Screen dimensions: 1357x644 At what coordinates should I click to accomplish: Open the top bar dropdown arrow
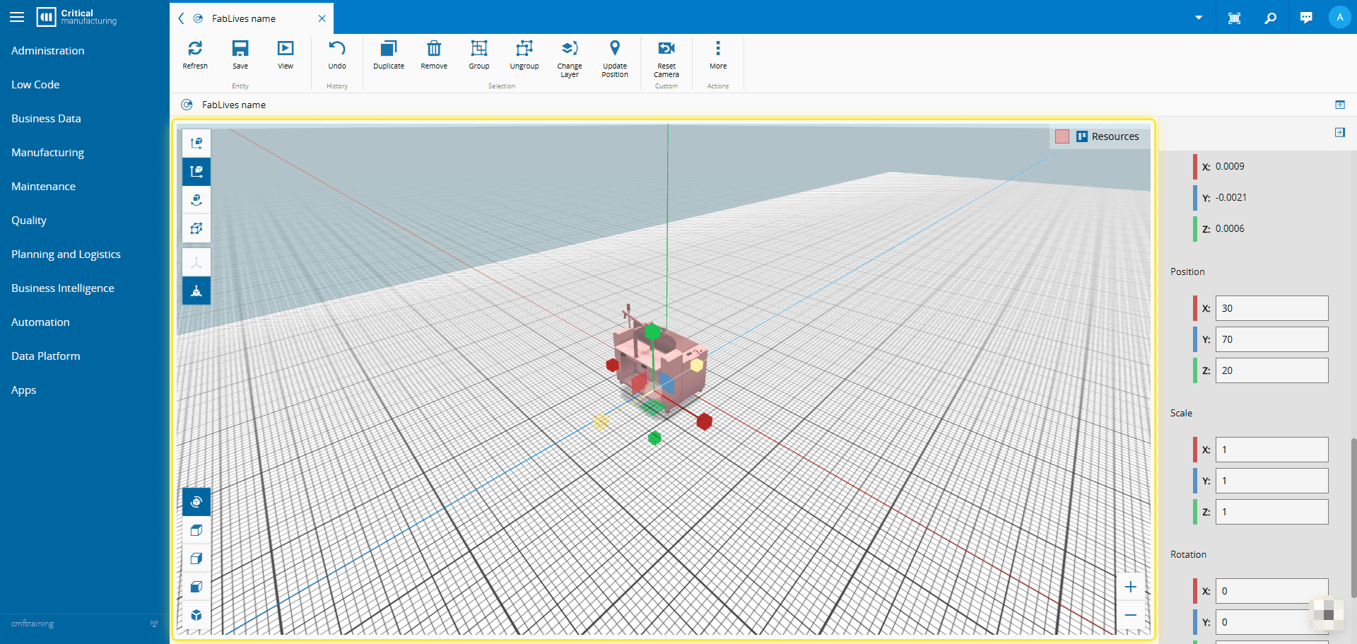coord(1199,18)
